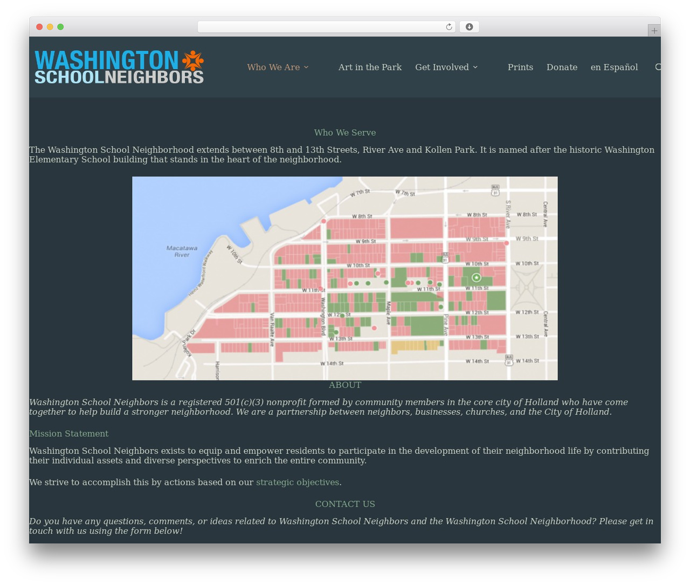Open the Who We Are menu
Screen dimensions: 690x585
pyautogui.click(x=273, y=67)
